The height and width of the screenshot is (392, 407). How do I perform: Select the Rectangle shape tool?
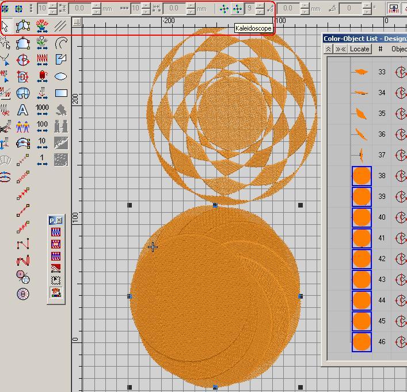(61, 93)
